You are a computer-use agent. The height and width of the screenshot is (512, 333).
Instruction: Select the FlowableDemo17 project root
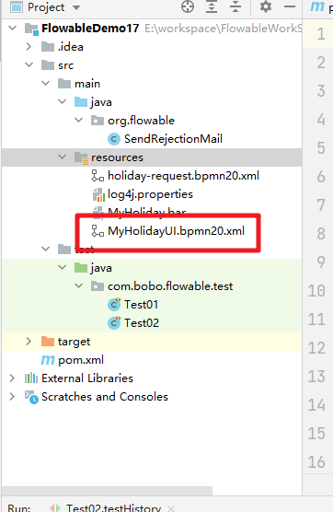click(90, 29)
